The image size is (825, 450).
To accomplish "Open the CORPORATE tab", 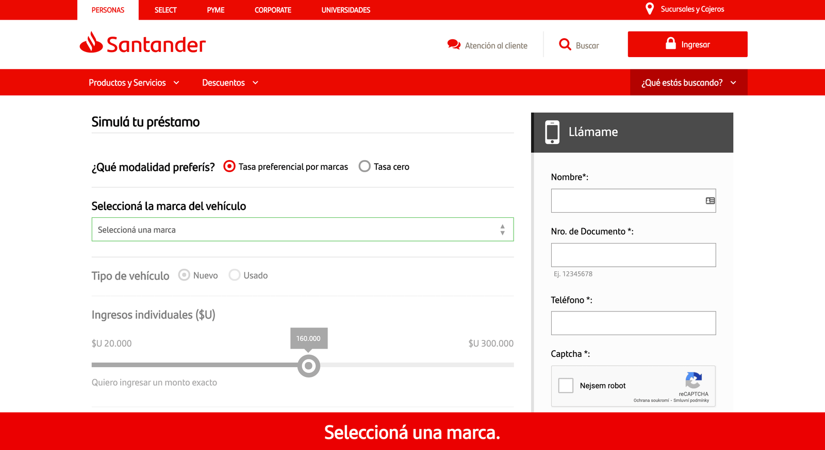I will point(273,10).
